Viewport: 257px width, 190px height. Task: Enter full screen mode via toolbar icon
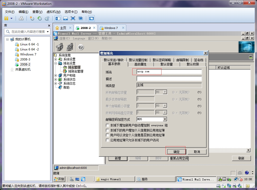[73, 18]
